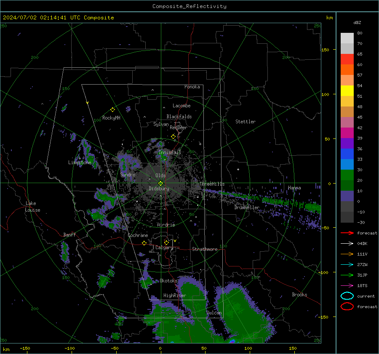Click the Okotoks city label
Viewport: 379px width, 354px height.
tap(168, 281)
